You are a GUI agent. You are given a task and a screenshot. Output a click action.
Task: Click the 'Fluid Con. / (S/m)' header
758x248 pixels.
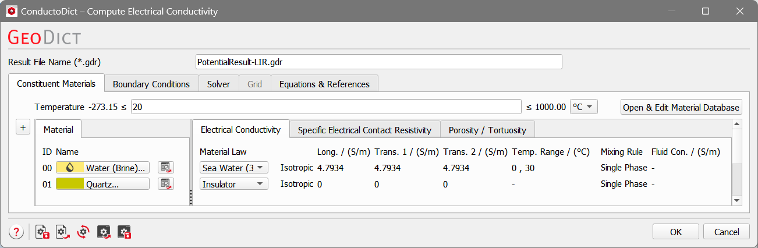[x=686, y=152]
